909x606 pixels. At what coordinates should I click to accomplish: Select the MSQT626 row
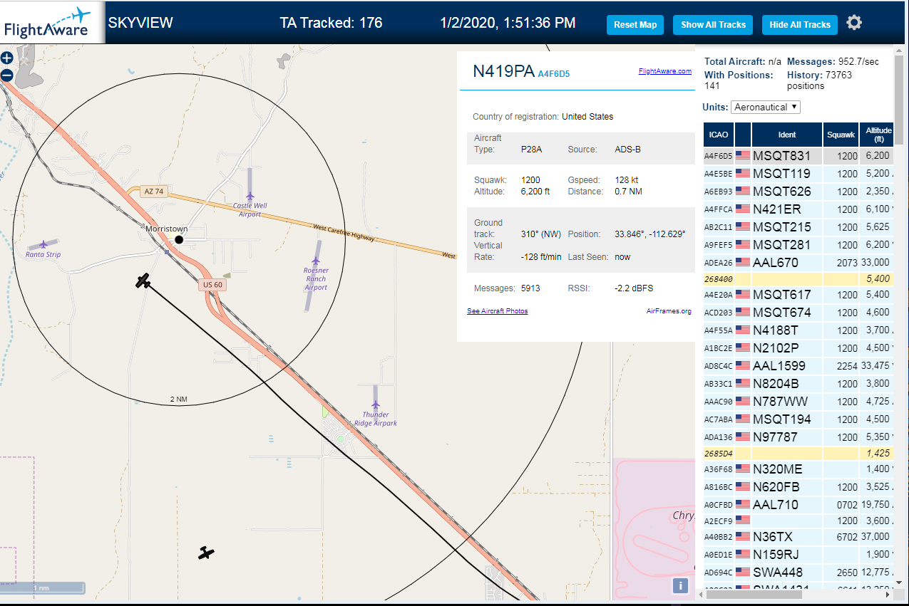[798, 191]
